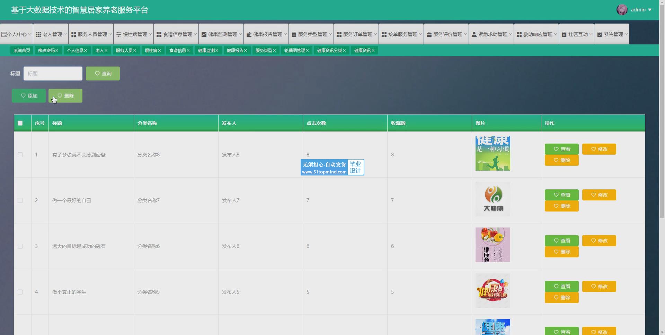Close the 修改密码 tab
The image size is (665, 335).
57,51
